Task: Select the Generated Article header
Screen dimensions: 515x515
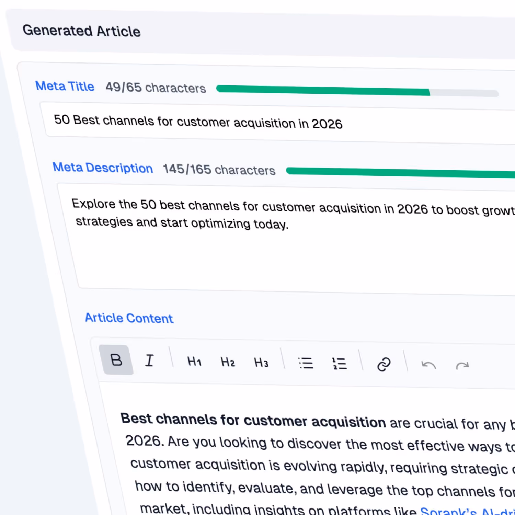Action: 82,31
